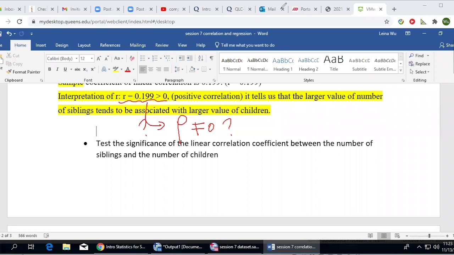Image resolution: width=454 pixels, height=255 pixels.
Task: Click the Undo arrow in Quick Access
Action: pos(9,34)
